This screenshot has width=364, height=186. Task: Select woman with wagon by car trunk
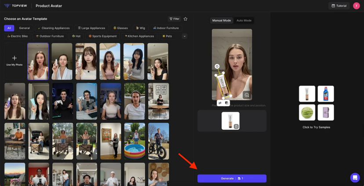point(39,141)
